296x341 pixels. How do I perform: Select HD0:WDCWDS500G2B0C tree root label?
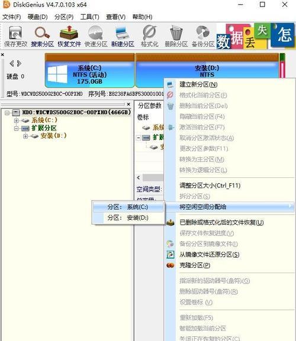76,112
